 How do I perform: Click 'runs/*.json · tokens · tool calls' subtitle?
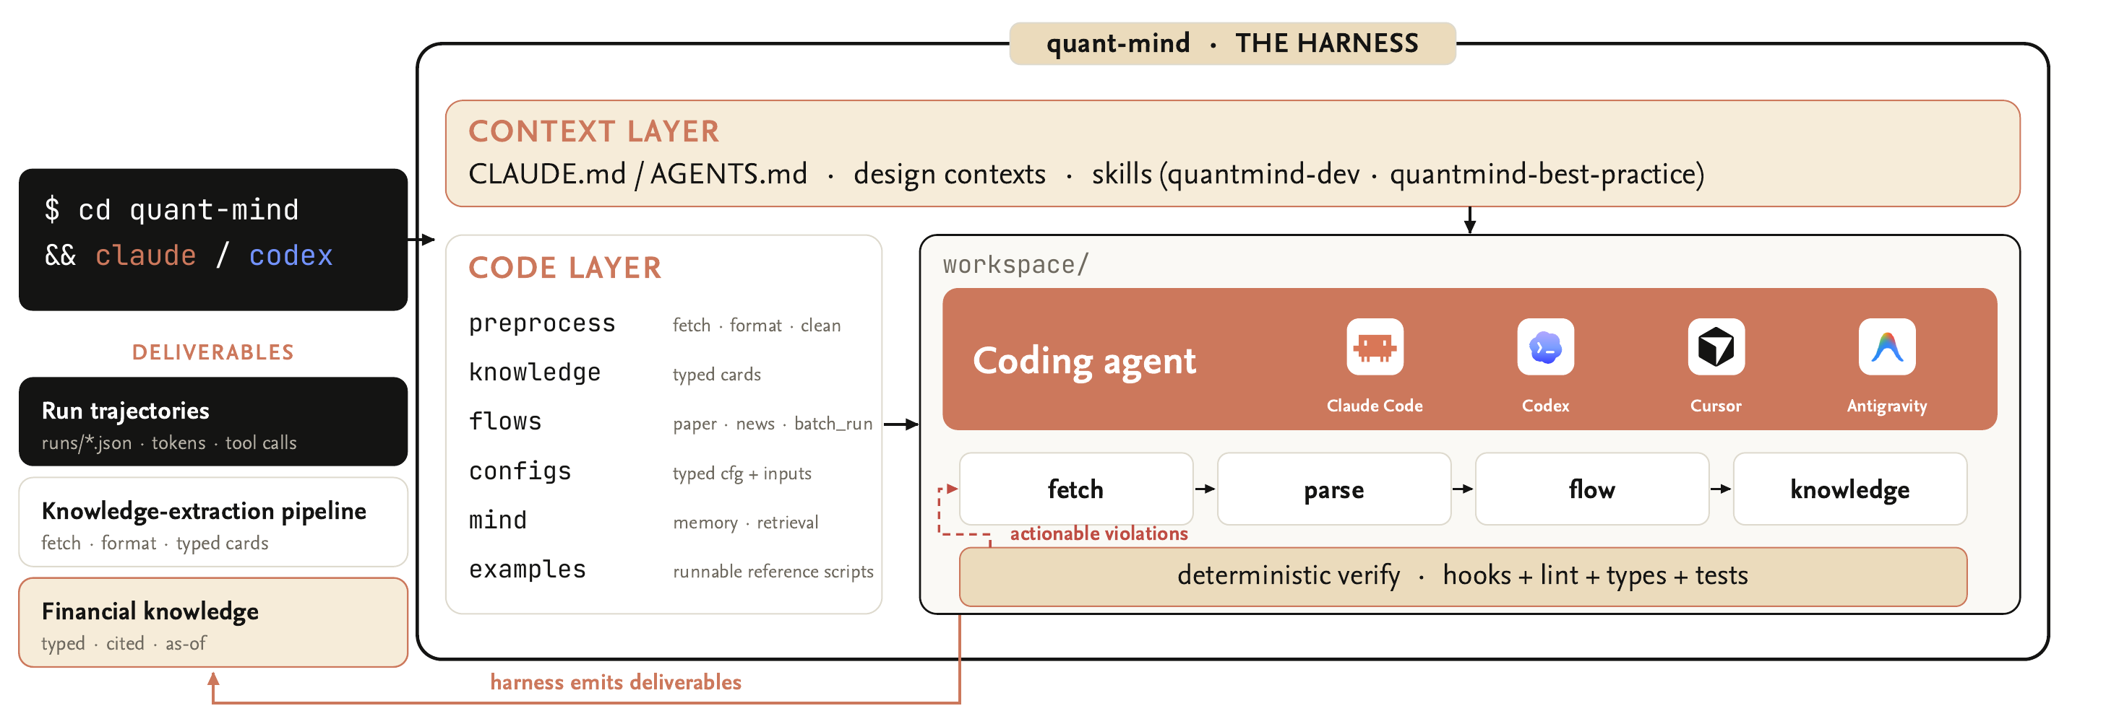coord(169,443)
